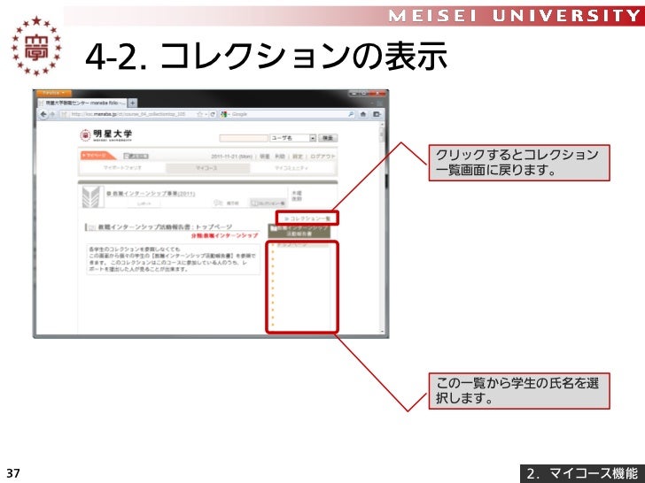645x483 pixels.
Task: Click the コレクション一覧 course menu tab
Action: point(268,203)
